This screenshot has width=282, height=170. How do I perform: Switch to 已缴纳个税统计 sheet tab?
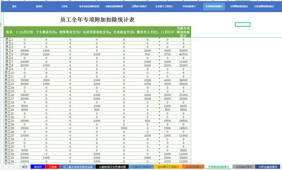click(141, 167)
